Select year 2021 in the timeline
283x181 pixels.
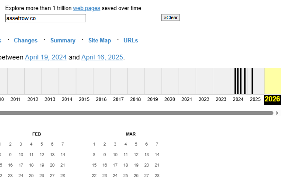pyautogui.click(x=186, y=99)
